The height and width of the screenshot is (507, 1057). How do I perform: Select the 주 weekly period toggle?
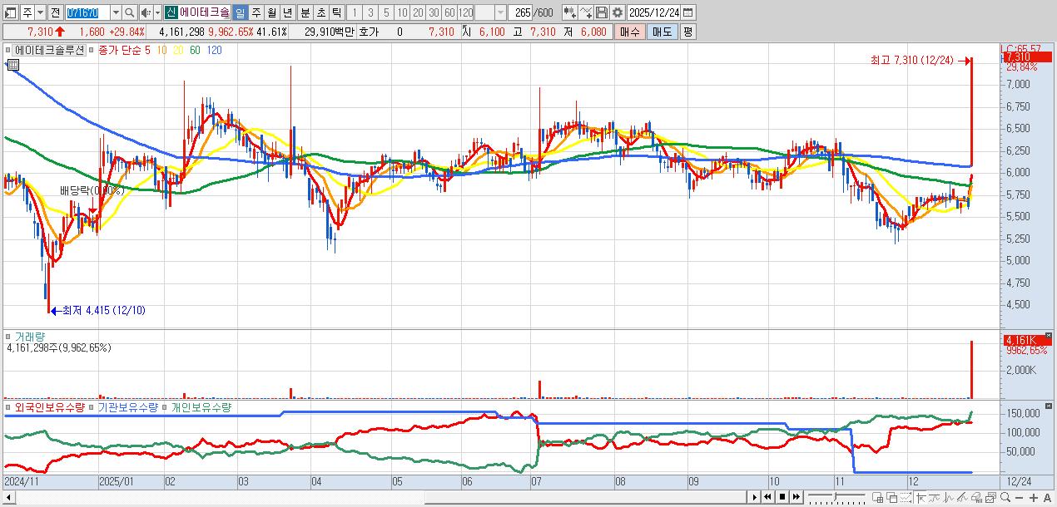click(256, 13)
